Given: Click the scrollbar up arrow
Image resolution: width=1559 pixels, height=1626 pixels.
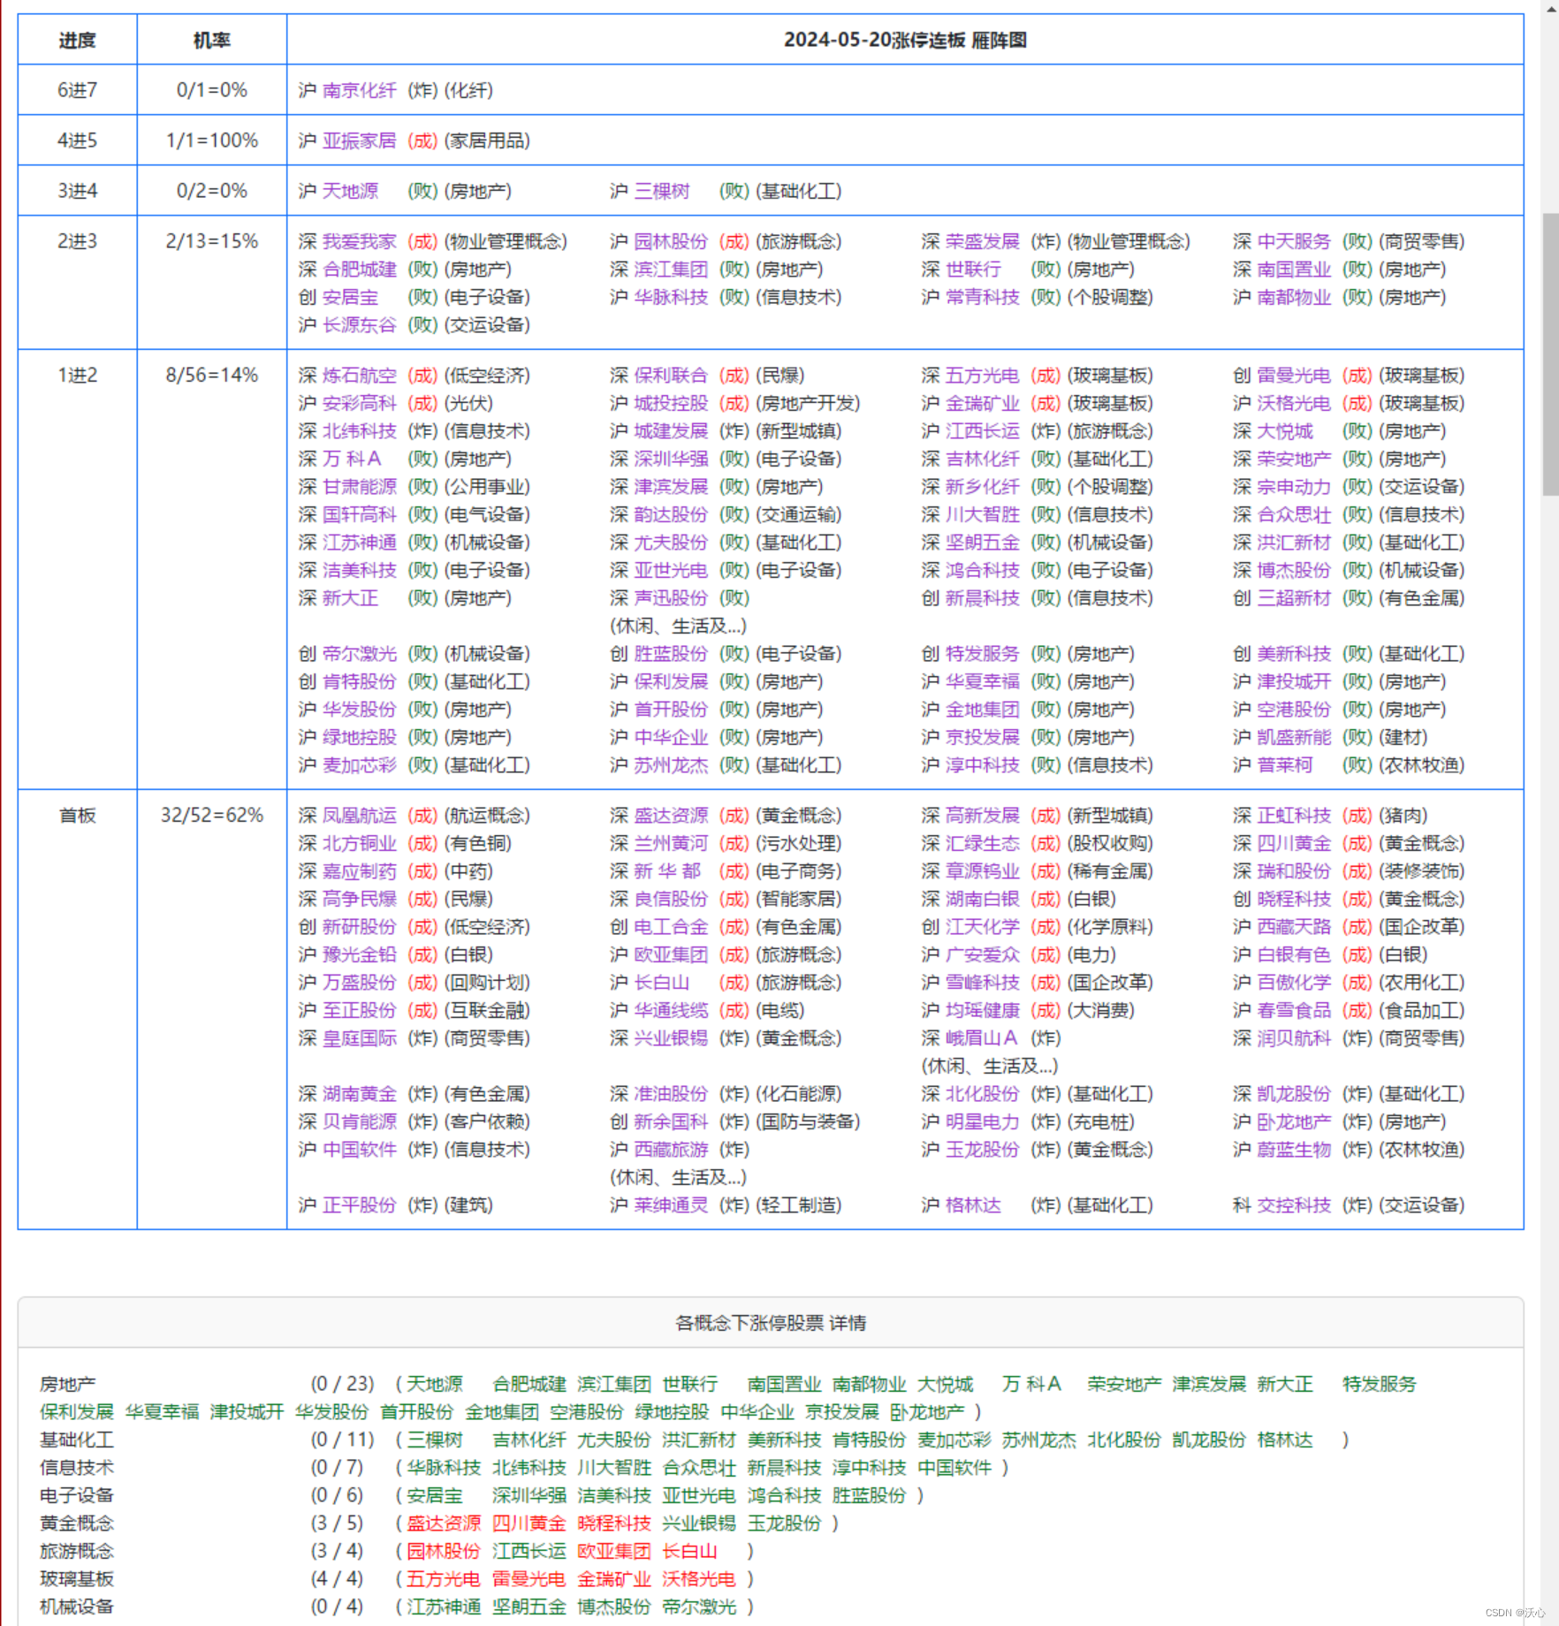Looking at the screenshot, I should [1550, 7].
